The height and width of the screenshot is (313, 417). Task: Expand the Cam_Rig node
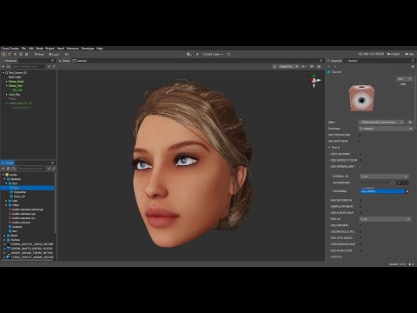point(7,95)
